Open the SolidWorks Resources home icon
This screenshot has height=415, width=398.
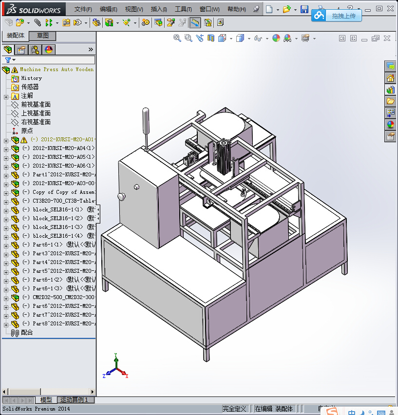[x=390, y=78]
